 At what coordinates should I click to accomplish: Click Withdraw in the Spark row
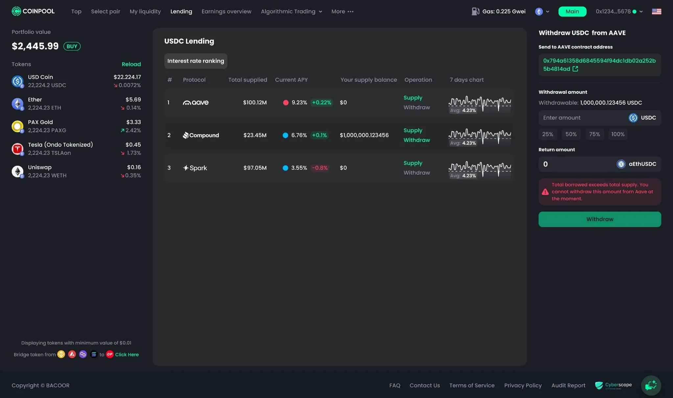coord(416,173)
